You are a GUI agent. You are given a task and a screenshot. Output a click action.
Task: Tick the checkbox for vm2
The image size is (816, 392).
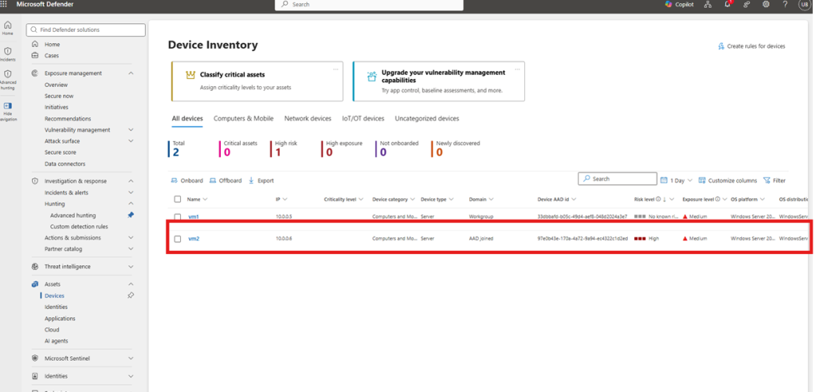point(178,238)
